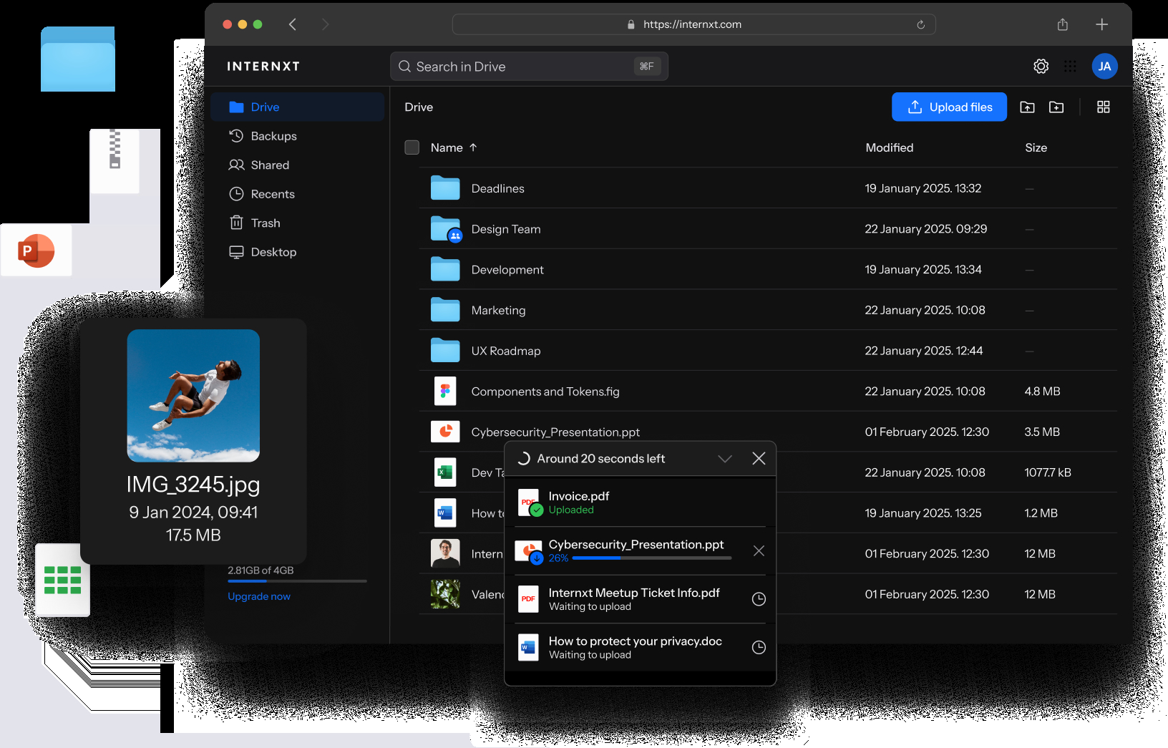Screen dimensions: 1168x748
Task: Select the Drive tab in the sidebar
Action: click(x=265, y=107)
